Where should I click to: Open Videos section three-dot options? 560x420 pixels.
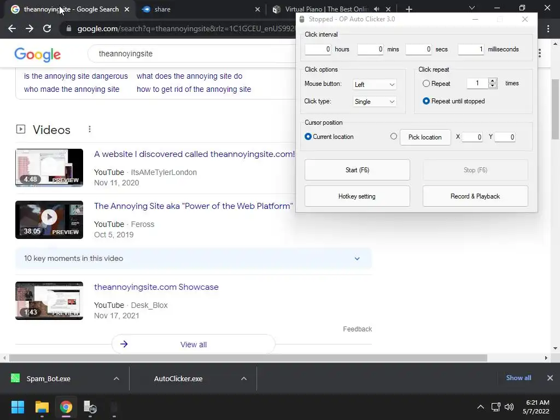click(90, 129)
